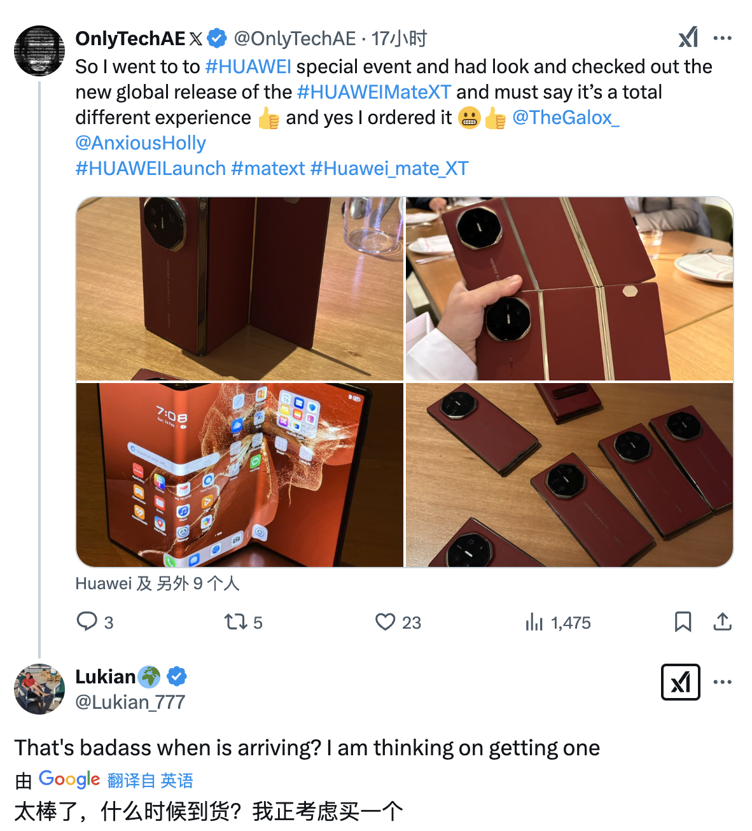View photo of multiple red phones
The width and height of the screenshot is (752, 831).
[569, 475]
